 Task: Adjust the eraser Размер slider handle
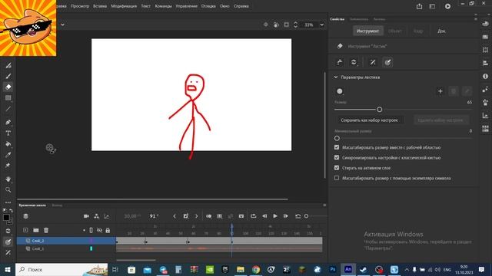pos(379,110)
